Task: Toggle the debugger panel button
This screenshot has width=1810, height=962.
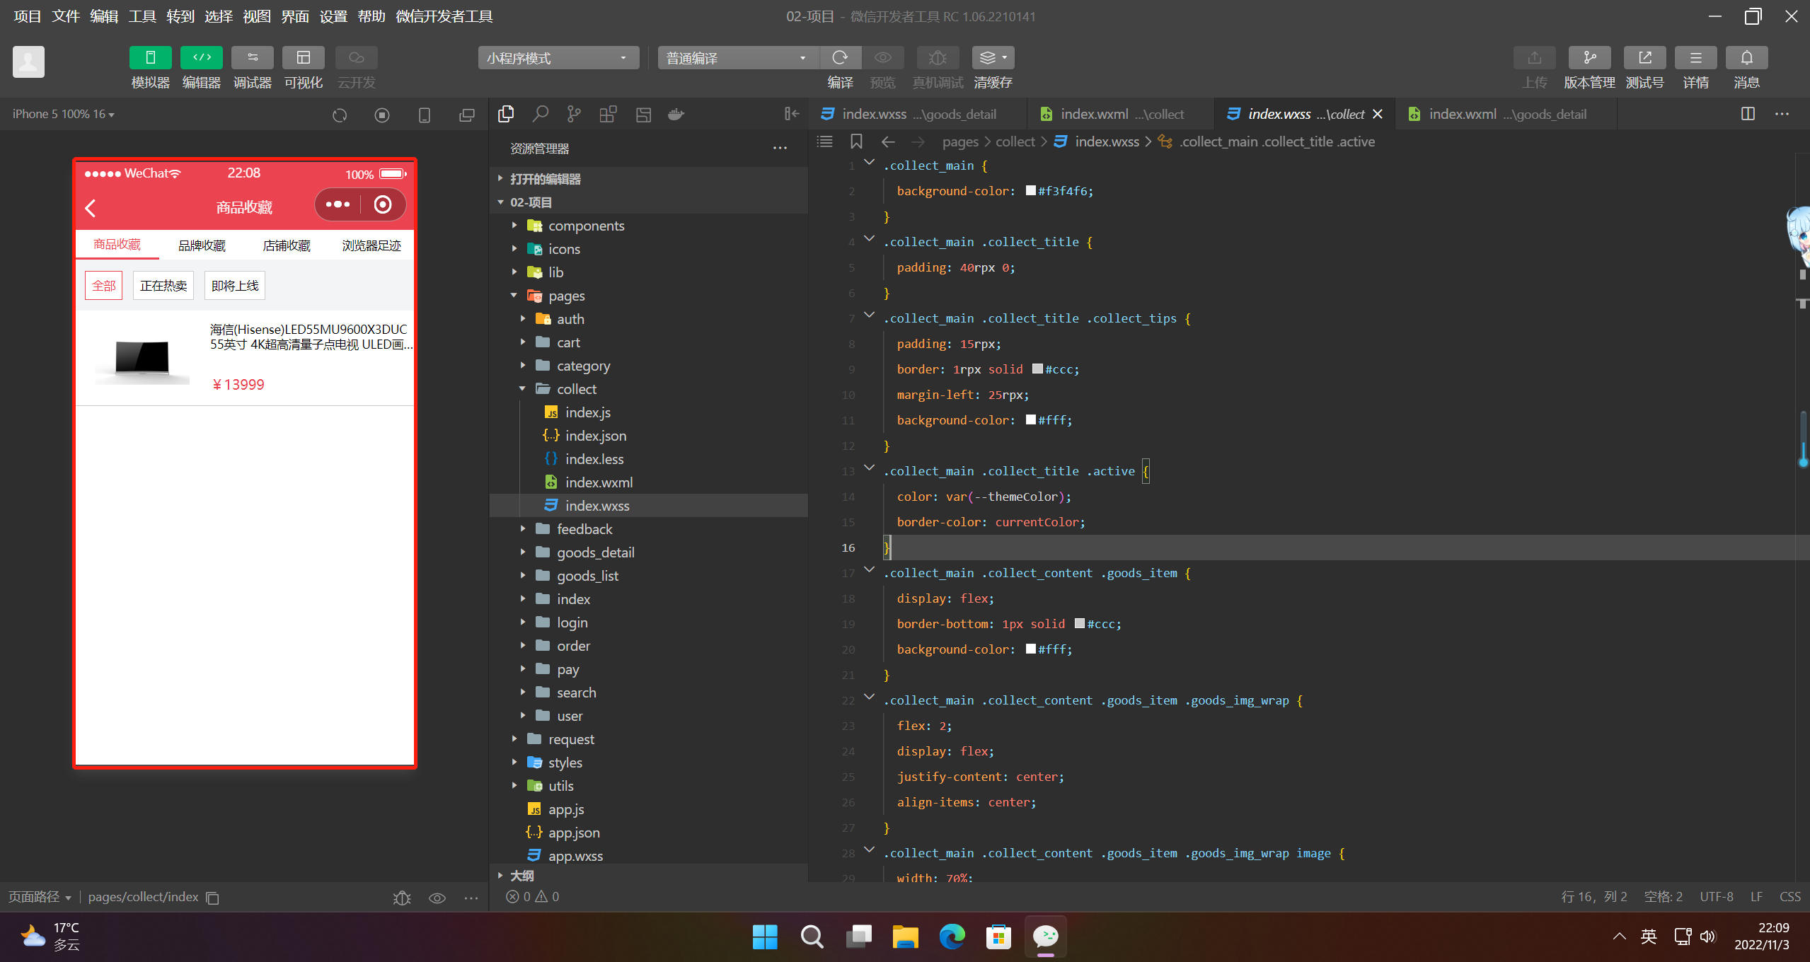Action: pyautogui.click(x=253, y=57)
